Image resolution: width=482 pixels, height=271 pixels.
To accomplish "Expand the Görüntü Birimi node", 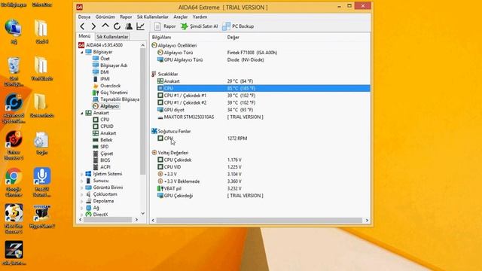I will [82, 187].
